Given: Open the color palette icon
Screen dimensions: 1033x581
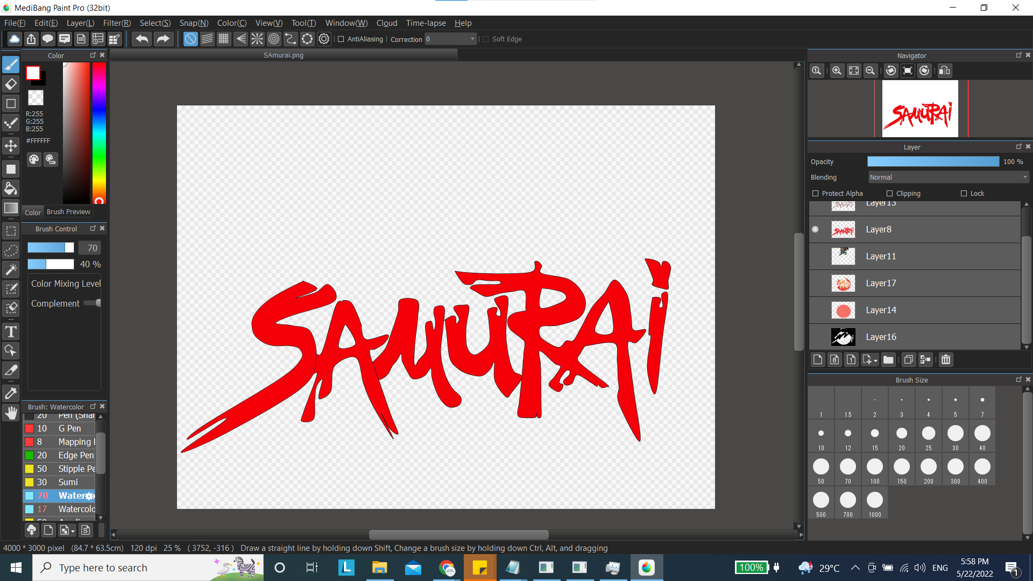Looking at the screenshot, I should click(34, 159).
